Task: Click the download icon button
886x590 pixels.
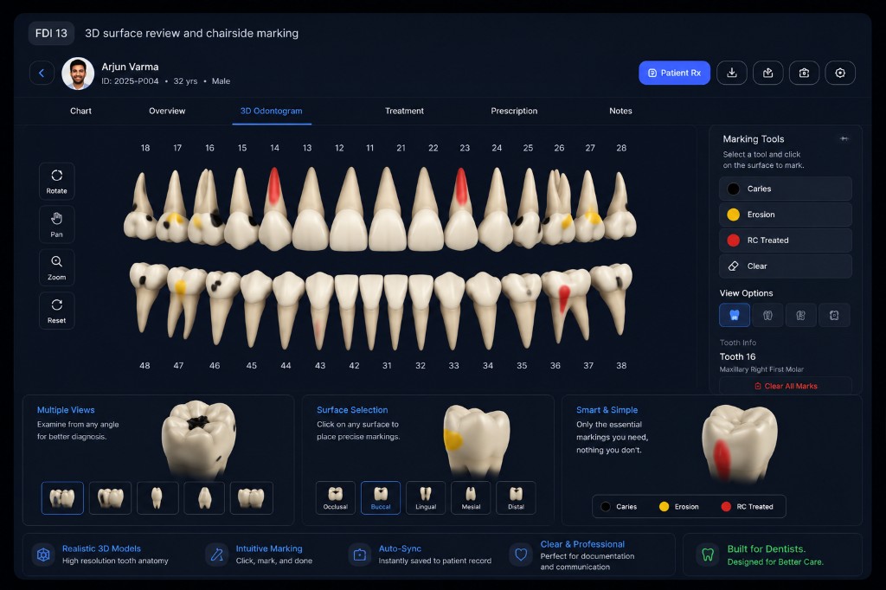Action: tap(732, 73)
